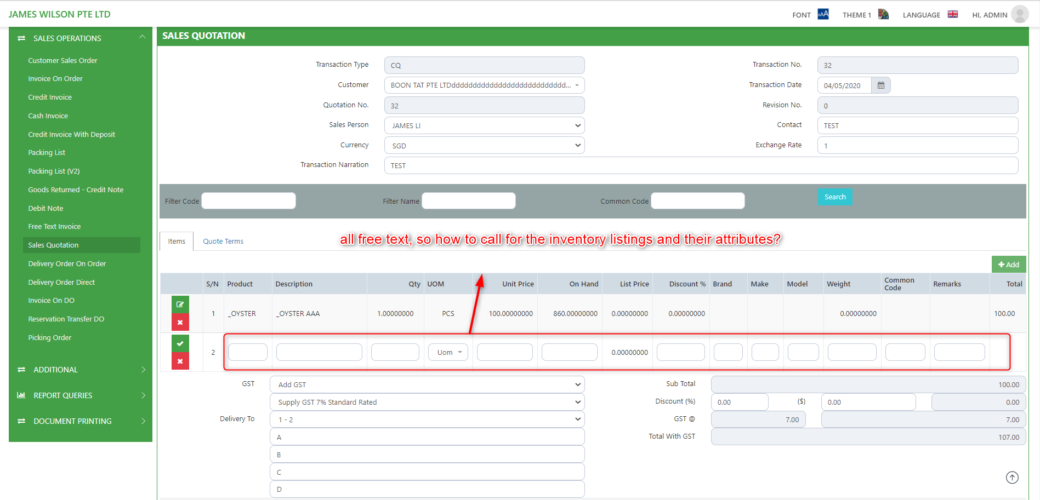
Task: Cancel new row 2 with red X
Action: point(180,361)
